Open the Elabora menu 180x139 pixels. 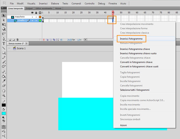(55, 4)
